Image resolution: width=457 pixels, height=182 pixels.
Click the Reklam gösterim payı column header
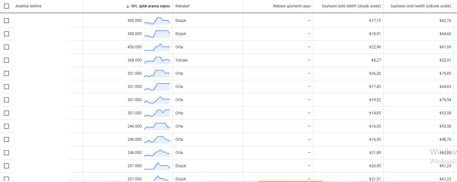(x=292, y=6)
